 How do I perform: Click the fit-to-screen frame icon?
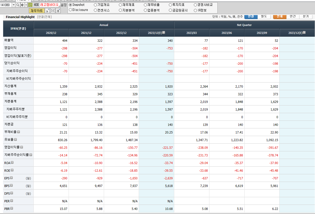coord(53,10)
